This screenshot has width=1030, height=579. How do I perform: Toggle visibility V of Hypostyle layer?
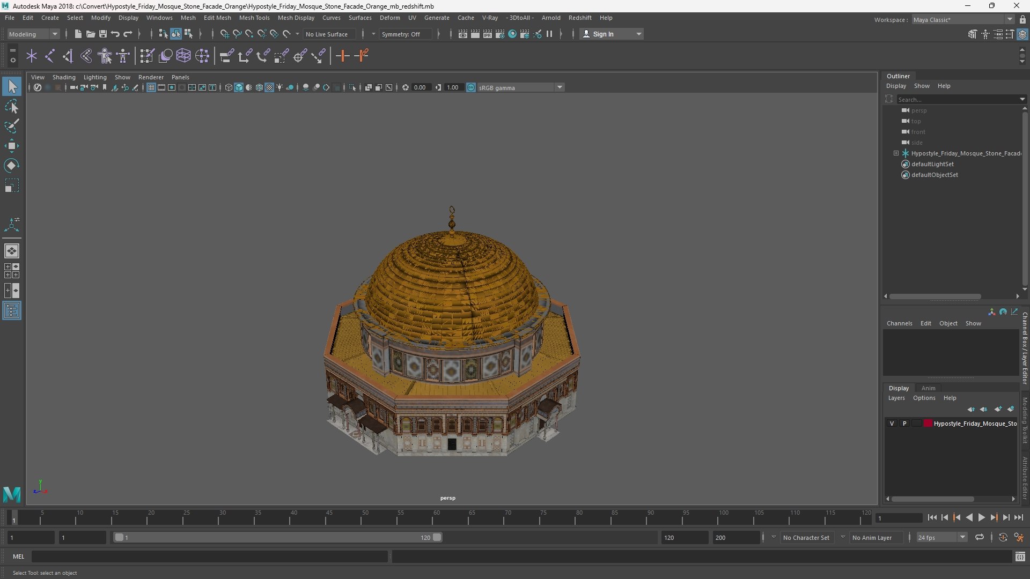click(x=892, y=424)
